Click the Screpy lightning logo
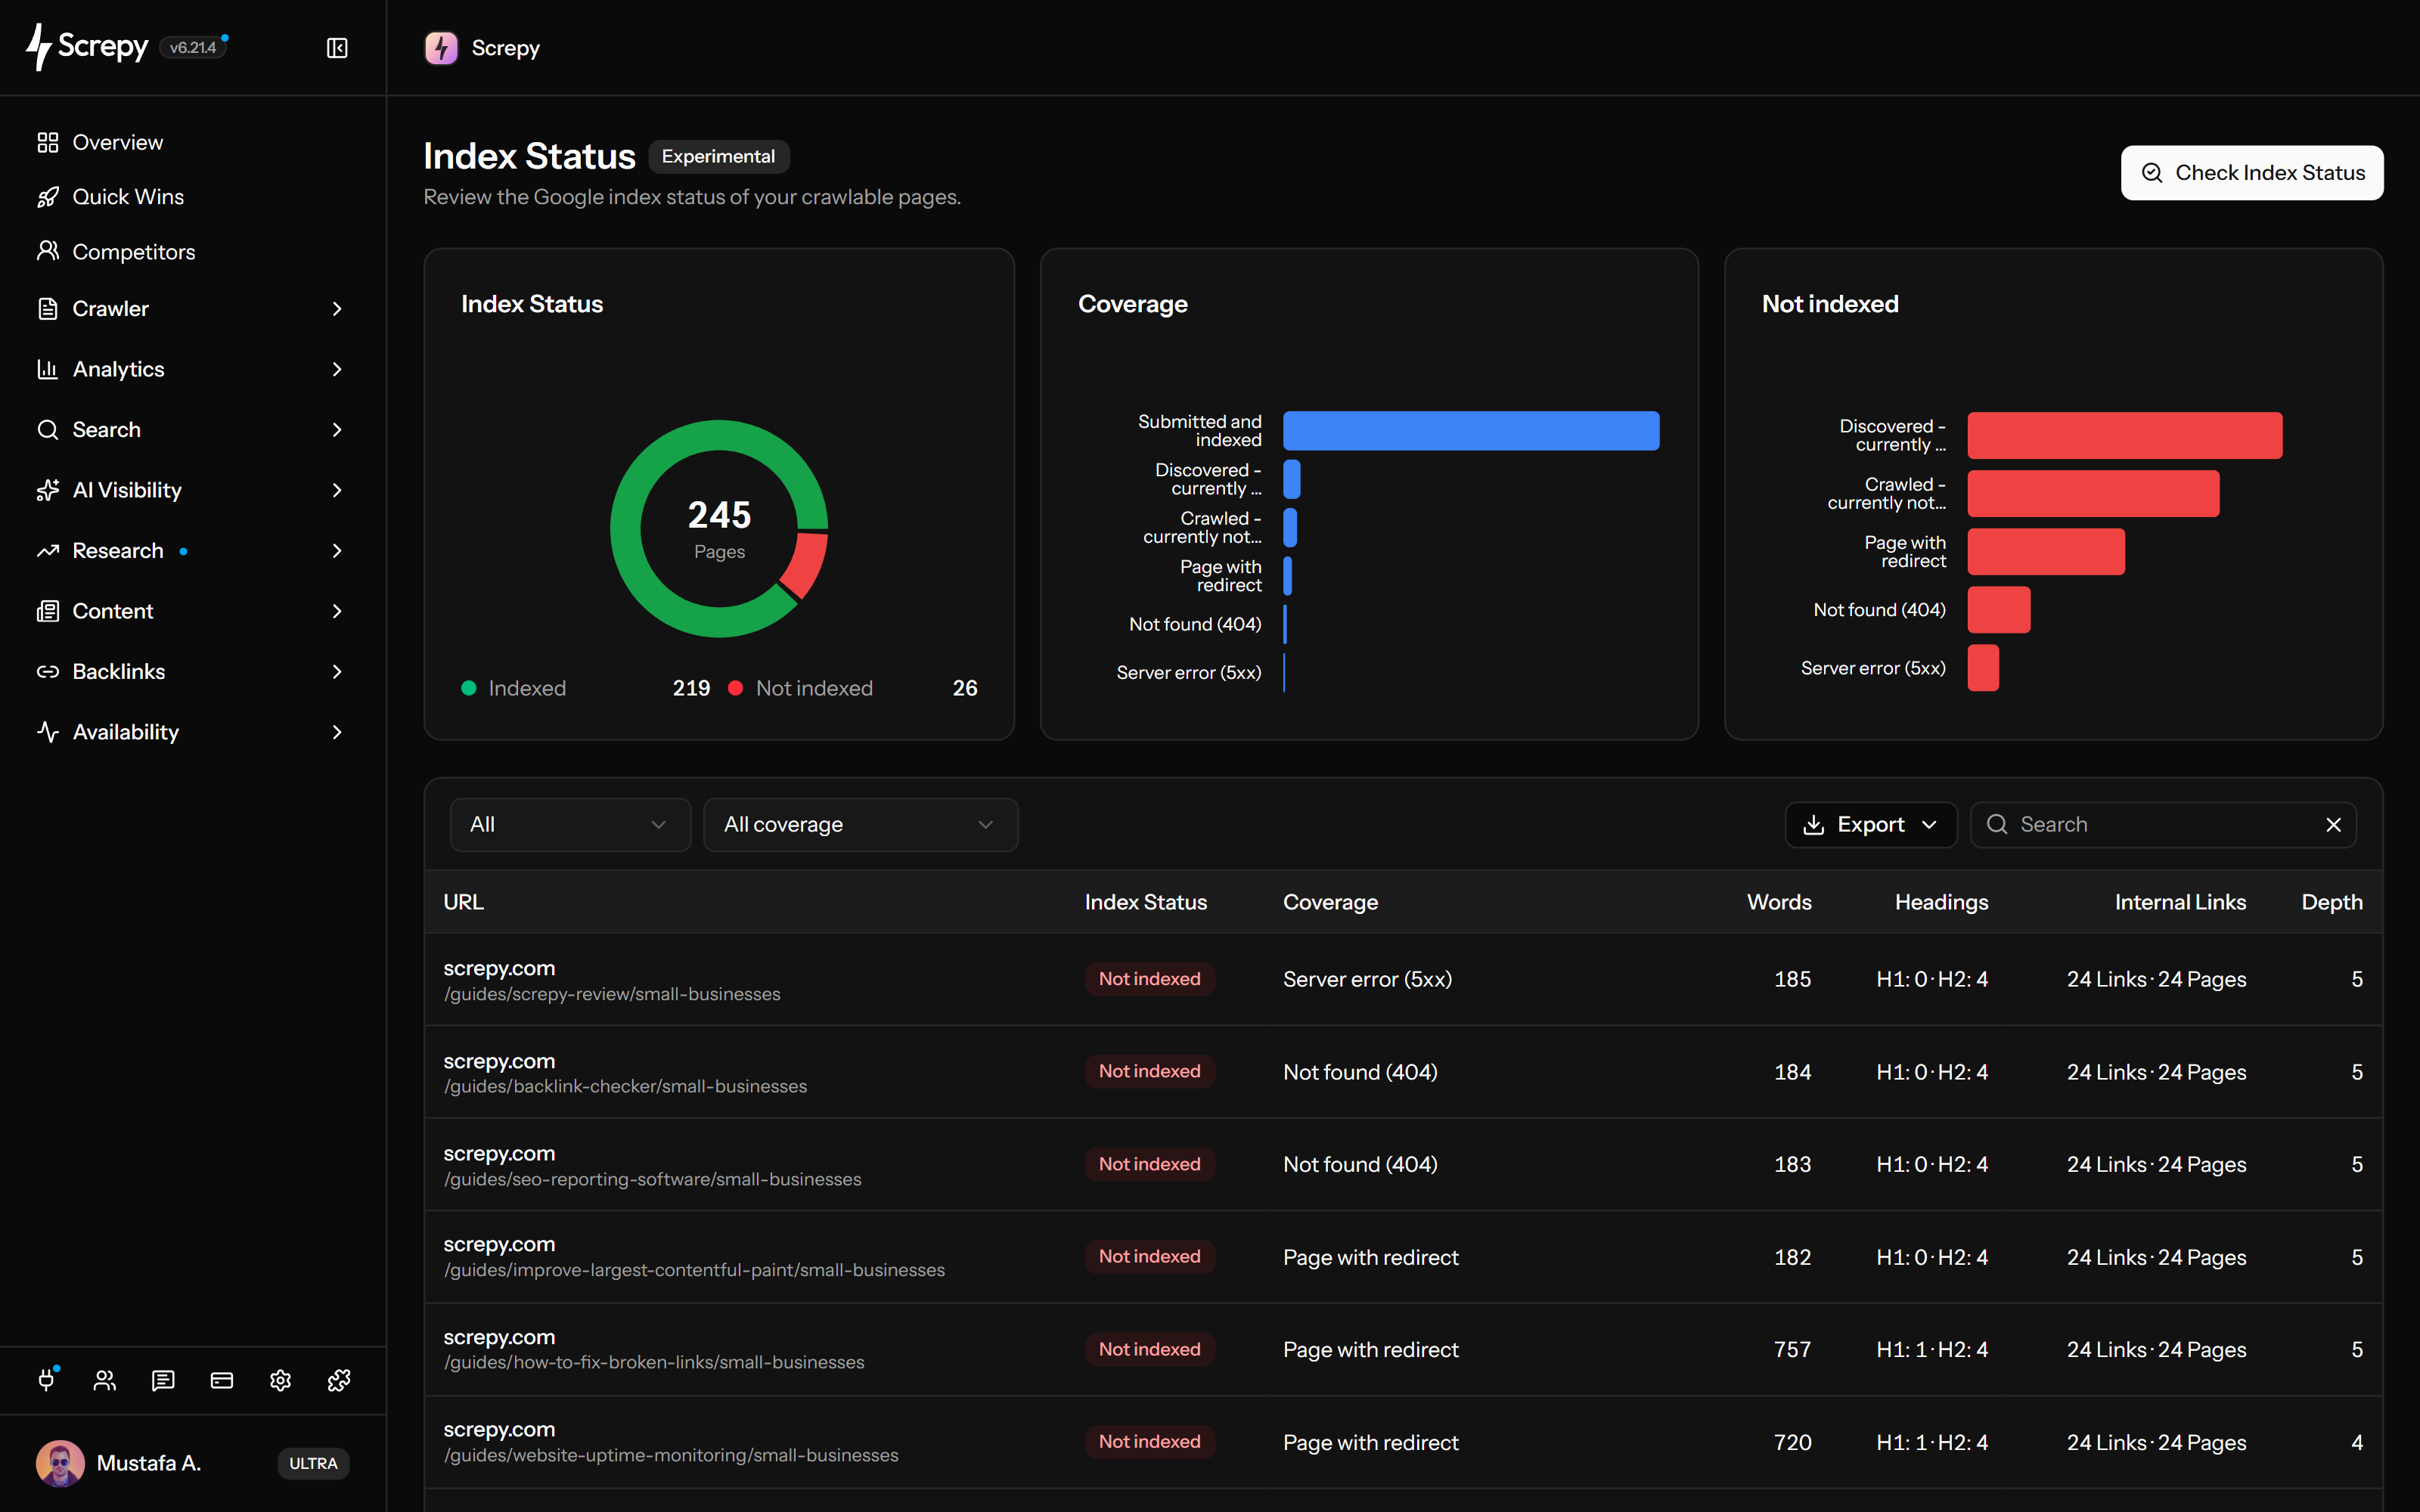2420x1512 pixels. [38, 47]
